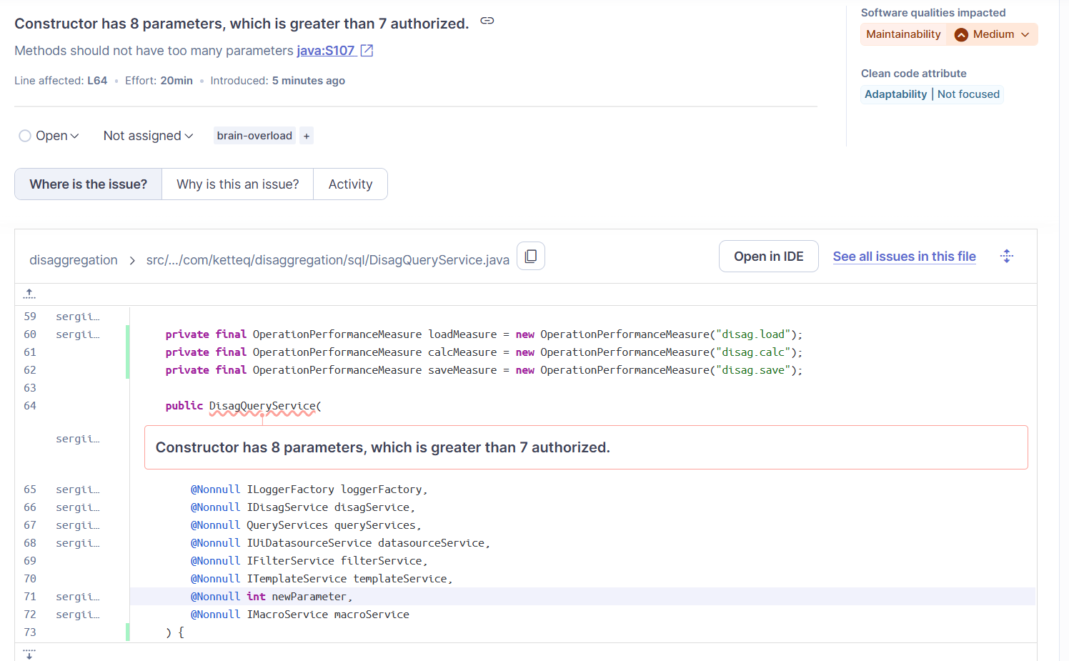Switch to Why is this an issue tab
Image resolution: width=1069 pixels, height=661 pixels.
click(238, 184)
